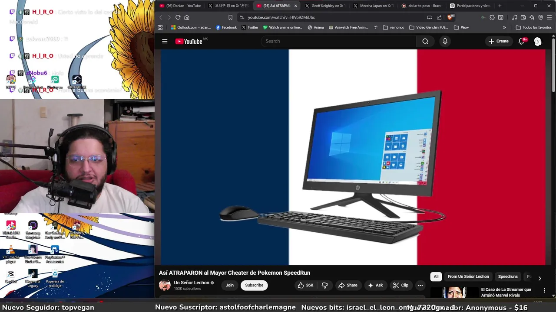
Task: Open the Brave music playlist icon
Action: [515, 17]
